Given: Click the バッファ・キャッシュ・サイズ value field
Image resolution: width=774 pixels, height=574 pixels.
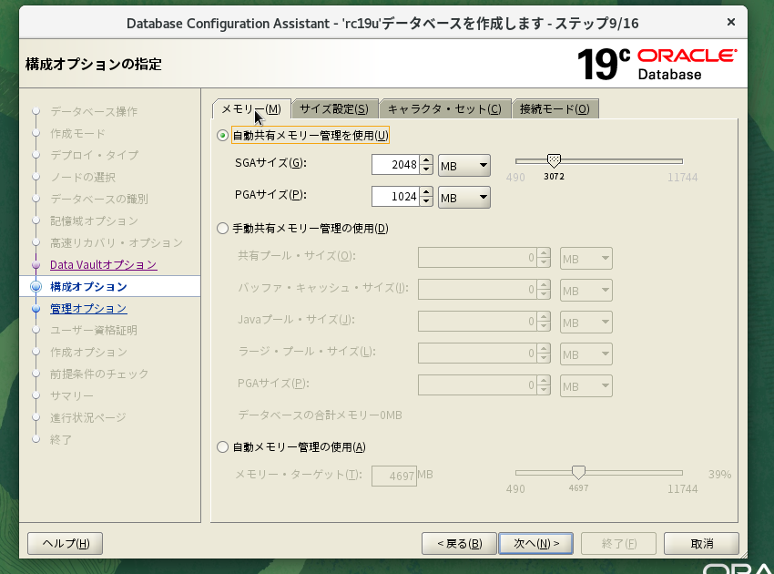Looking at the screenshot, I should (477, 290).
